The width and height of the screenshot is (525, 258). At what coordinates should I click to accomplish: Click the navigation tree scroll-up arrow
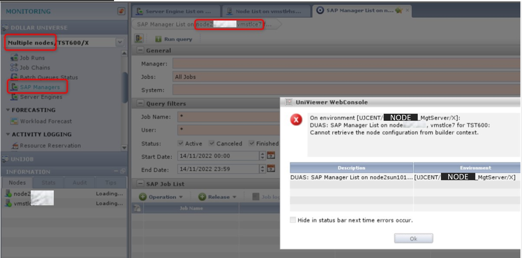coord(124,53)
